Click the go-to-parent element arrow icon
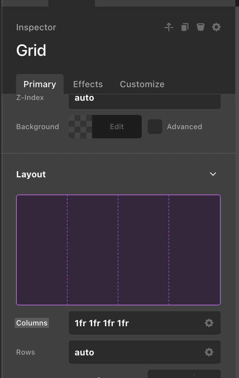The height and width of the screenshot is (378, 239). 169,27
